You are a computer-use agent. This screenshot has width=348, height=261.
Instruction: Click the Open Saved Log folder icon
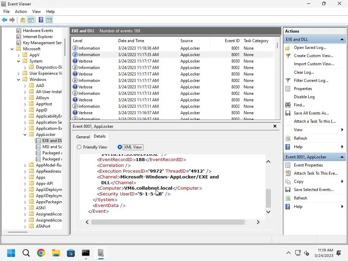tap(288, 48)
